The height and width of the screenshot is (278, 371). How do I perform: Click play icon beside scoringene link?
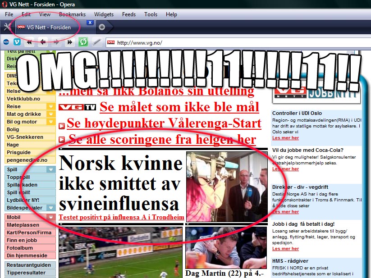coord(61,140)
